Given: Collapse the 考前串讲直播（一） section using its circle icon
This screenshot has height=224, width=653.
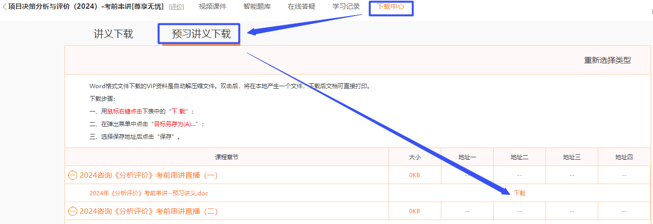Looking at the screenshot, I should 72,175.
